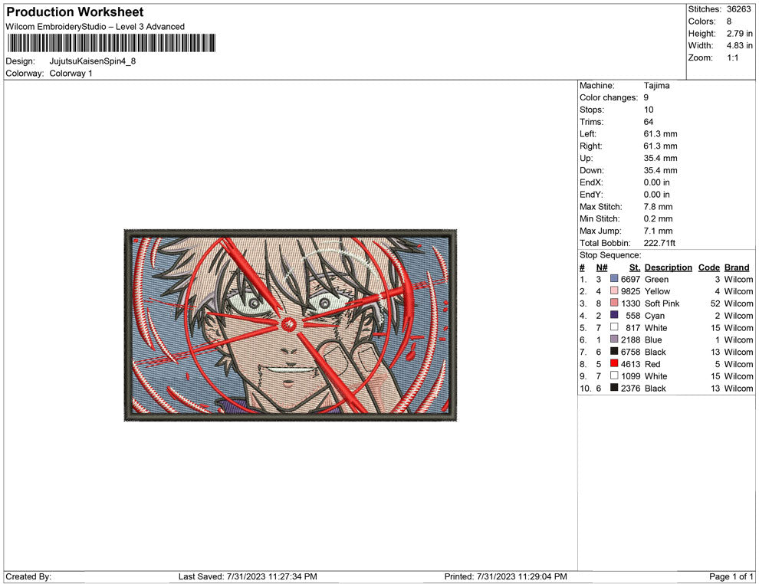
Task: Pick the color swatch for 558 Cyan
Action: pos(614,315)
